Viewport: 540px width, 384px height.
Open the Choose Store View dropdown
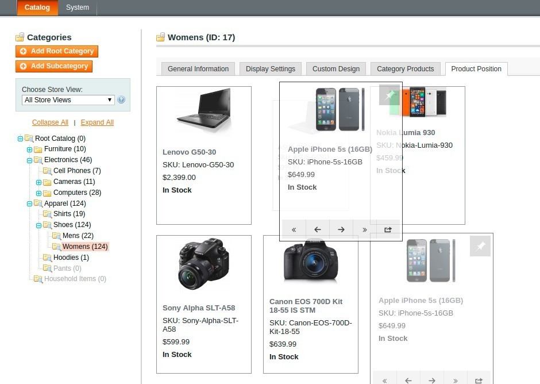click(68, 100)
